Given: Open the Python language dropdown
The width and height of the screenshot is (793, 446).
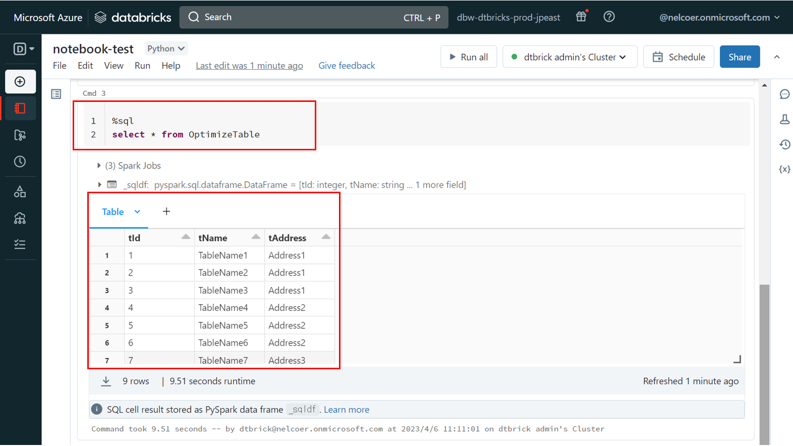Looking at the screenshot, I should tap(166, 48).
